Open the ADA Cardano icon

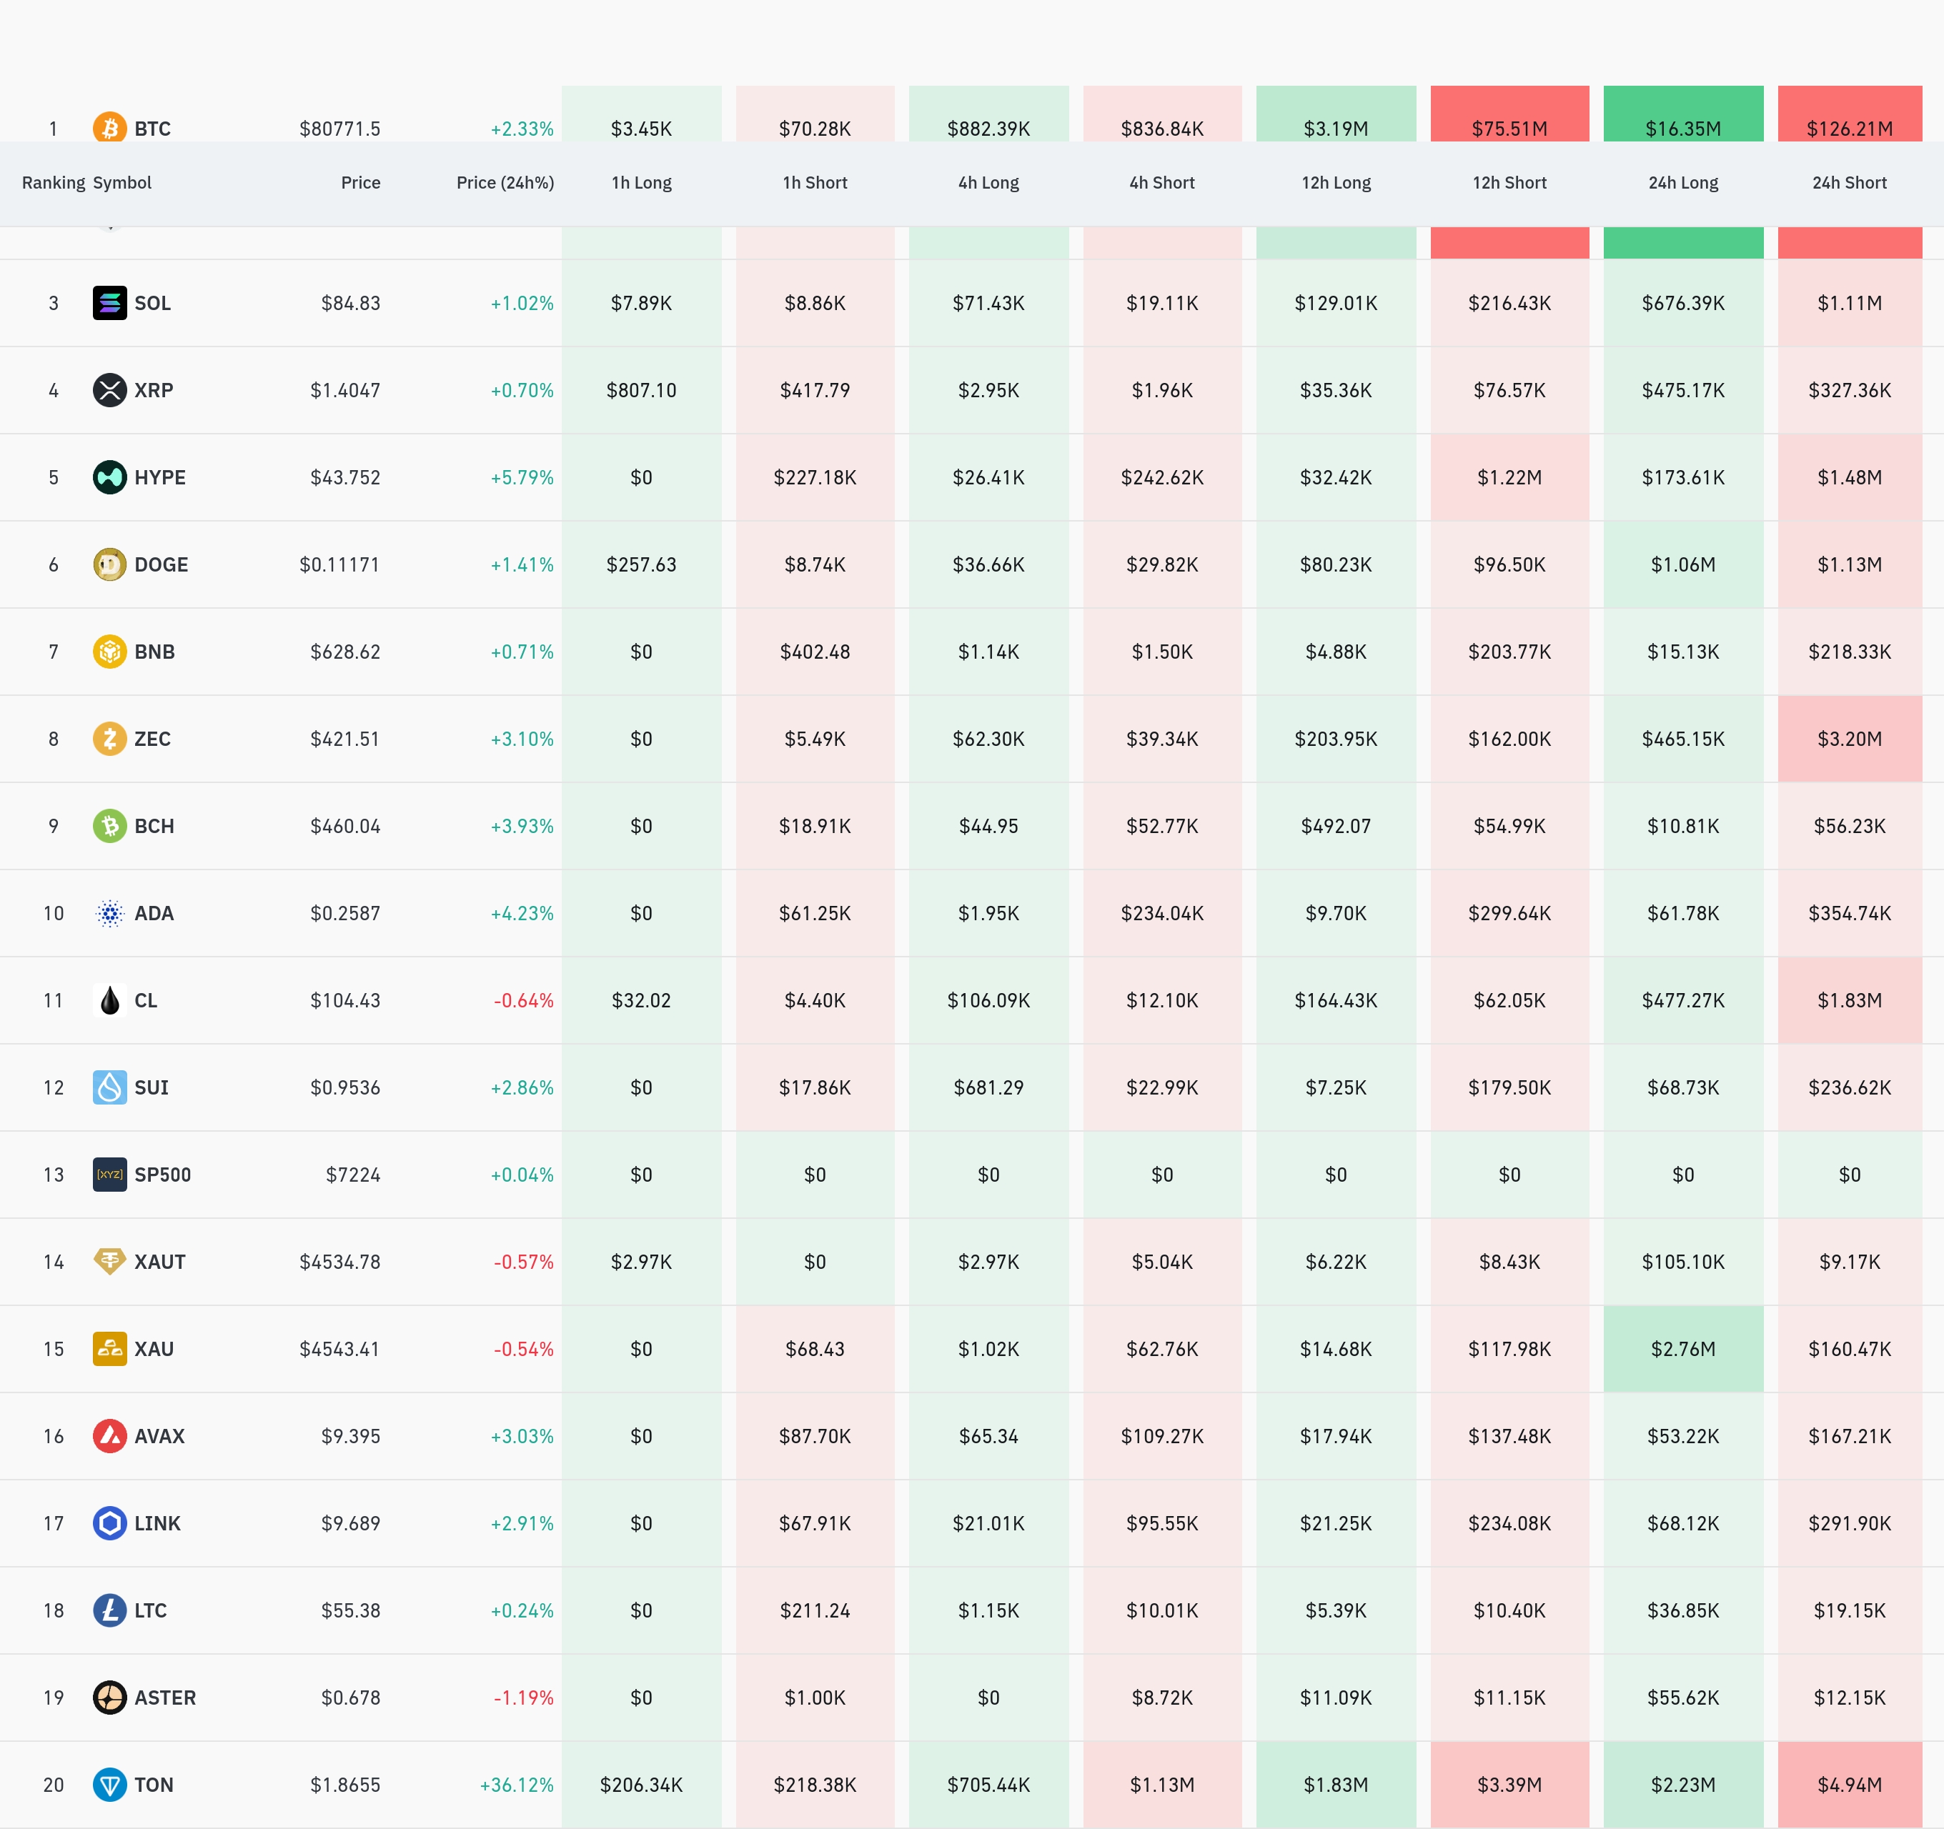[109, 913]
